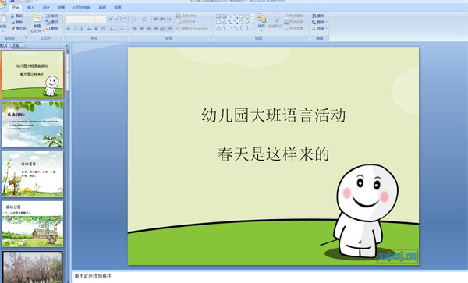Toggle Bold formatting button

coord(69,29)
